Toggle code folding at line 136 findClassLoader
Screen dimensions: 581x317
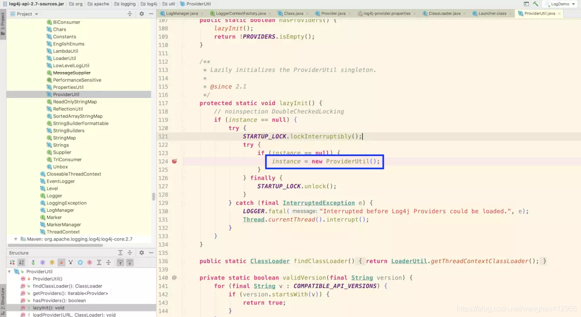pos(182,261)
